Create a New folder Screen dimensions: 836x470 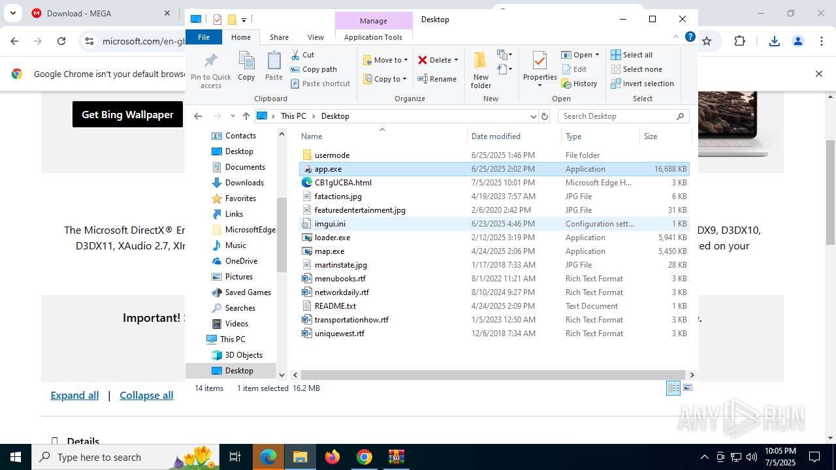click(x=481, y=70)
